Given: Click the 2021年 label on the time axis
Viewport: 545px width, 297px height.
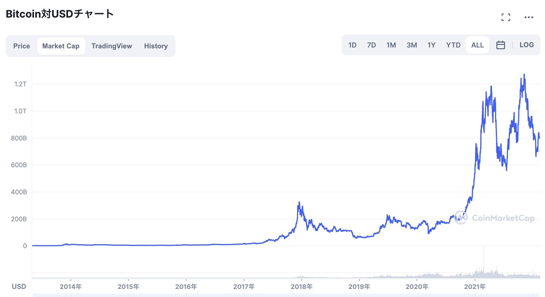Looking at the screenshot, I should (475, 287).
